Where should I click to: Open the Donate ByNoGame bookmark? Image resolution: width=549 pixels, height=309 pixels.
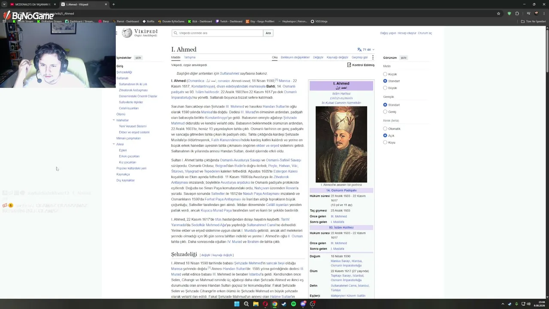(171, 21)
